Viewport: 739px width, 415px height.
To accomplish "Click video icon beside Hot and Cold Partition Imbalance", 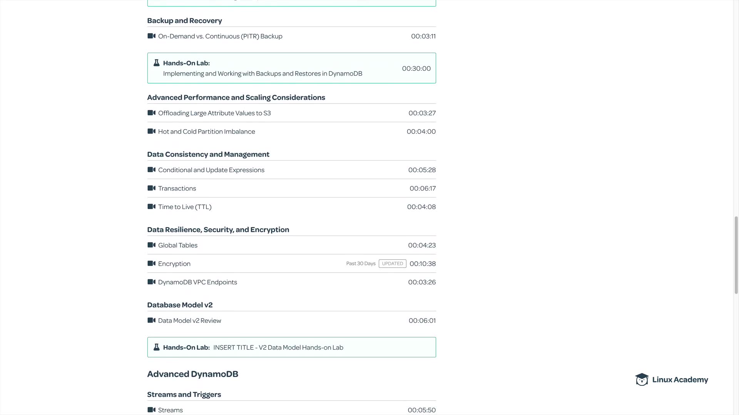I will [151, 131].
